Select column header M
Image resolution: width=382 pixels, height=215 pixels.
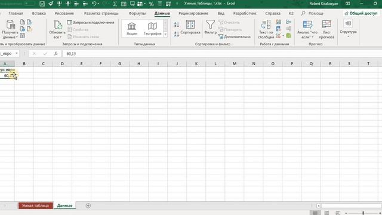point(235,64)
